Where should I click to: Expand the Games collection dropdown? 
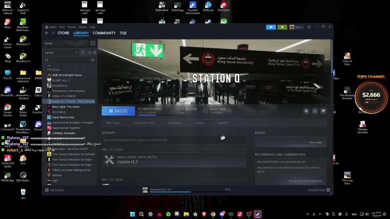61,52
